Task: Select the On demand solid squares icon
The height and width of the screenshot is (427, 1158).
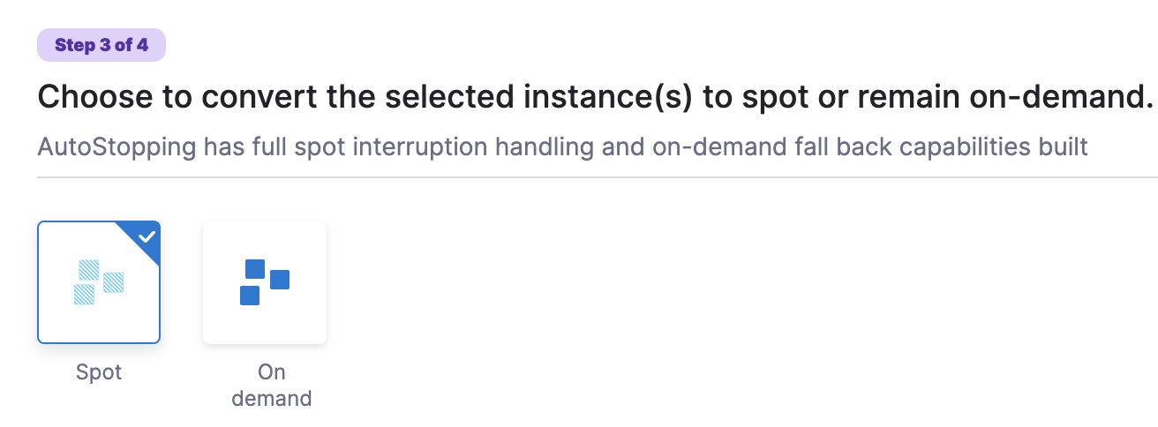Action: (x=265, y=282)
